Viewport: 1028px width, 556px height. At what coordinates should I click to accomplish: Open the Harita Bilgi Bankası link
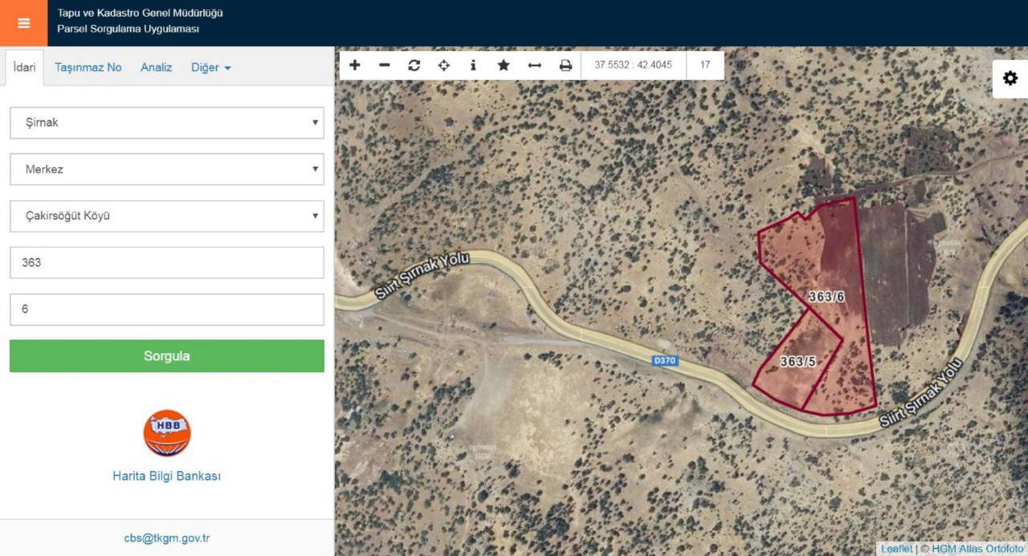[166, 476]
